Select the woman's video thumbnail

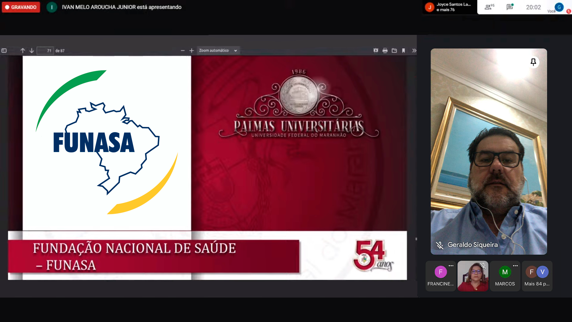coord(473,276)
